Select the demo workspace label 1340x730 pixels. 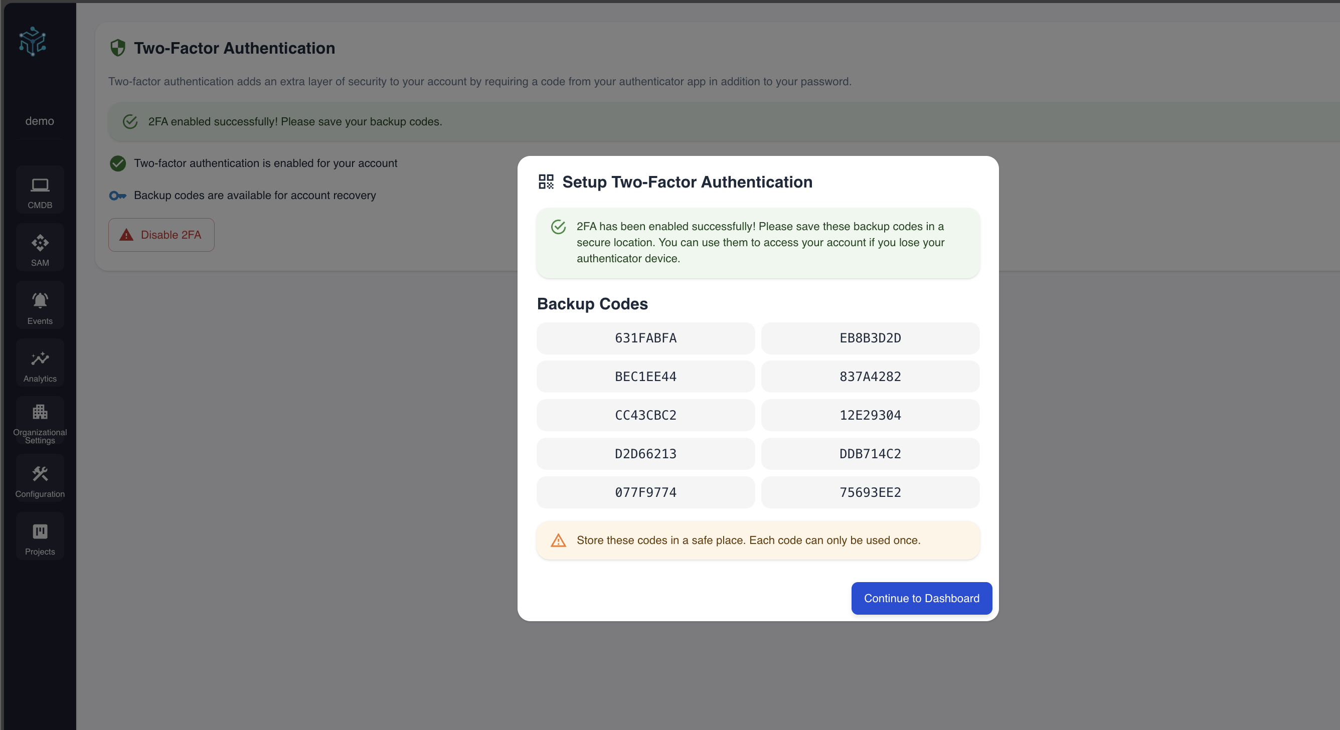coord(39,121)
